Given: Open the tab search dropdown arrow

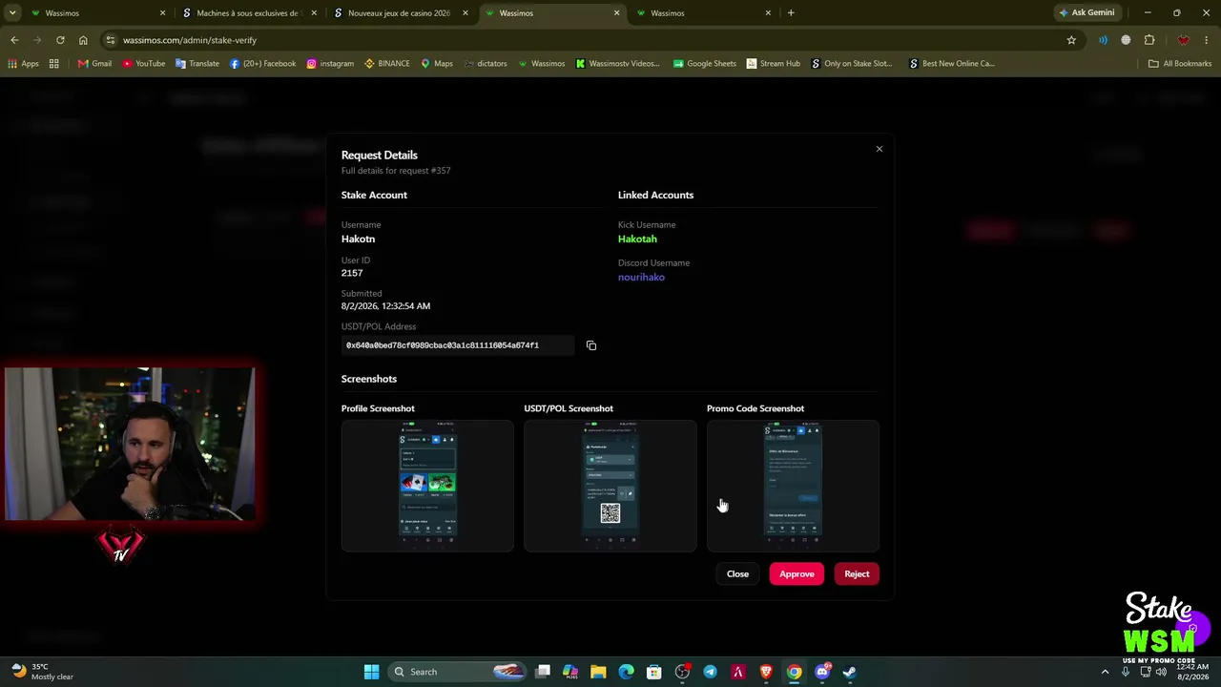Looking at the screenshot, I should click(x=12, y=13).
